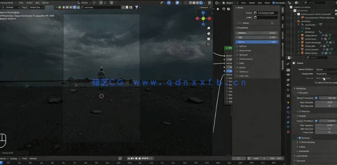Open the View menu in 3D viewport header
The height and width of the screenshot is (165, 337).
coord(21,3)
